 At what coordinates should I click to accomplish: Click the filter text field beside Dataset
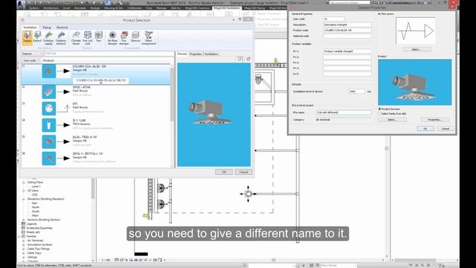click(x=109, y=54)
